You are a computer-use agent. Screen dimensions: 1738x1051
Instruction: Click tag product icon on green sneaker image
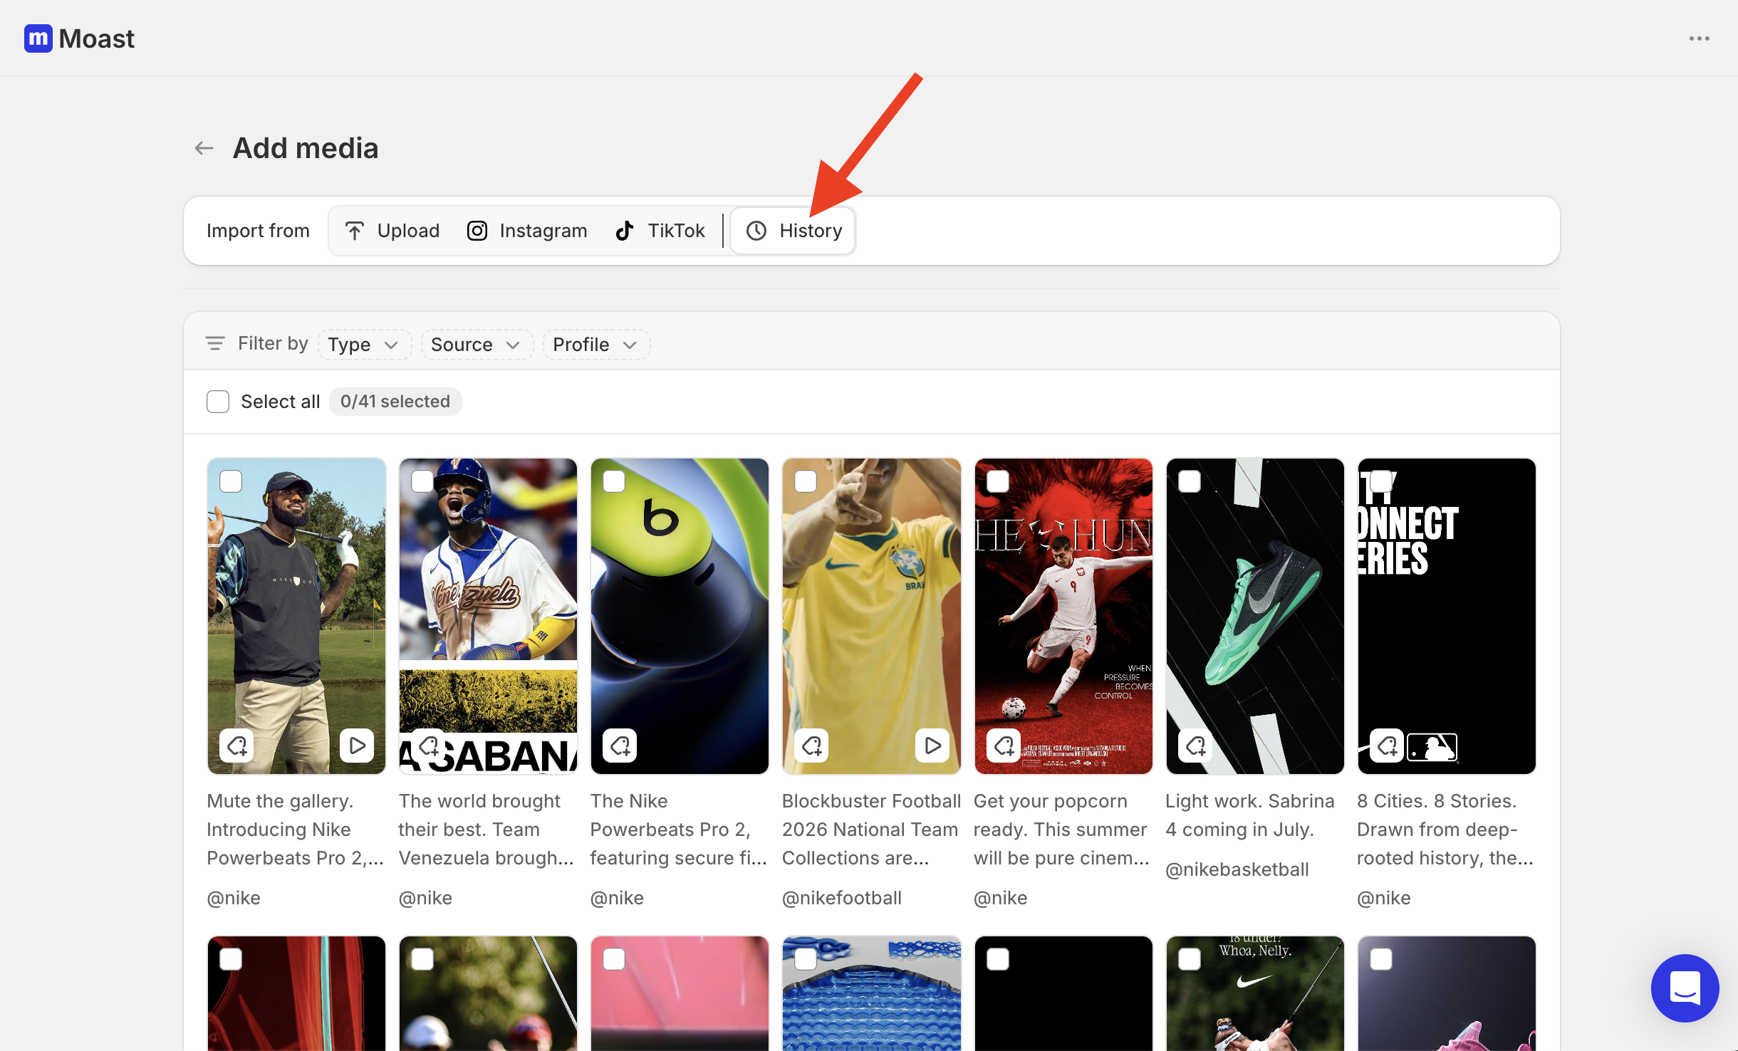1195,746
